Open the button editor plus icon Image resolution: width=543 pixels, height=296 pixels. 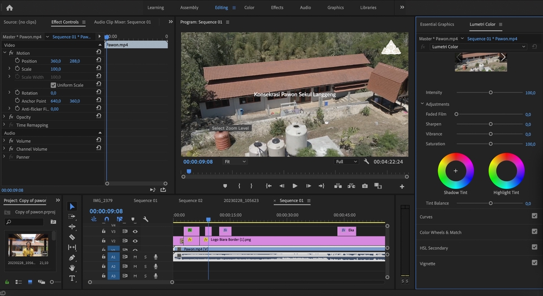[402, 186]
